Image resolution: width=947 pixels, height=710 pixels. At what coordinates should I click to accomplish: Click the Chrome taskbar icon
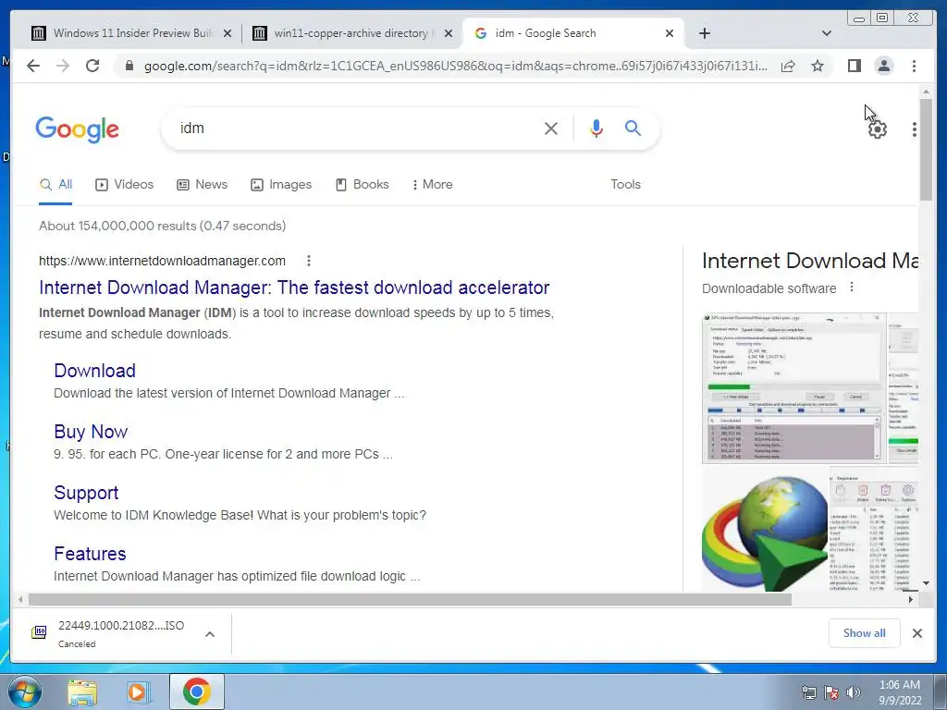(x=196, y=692)
